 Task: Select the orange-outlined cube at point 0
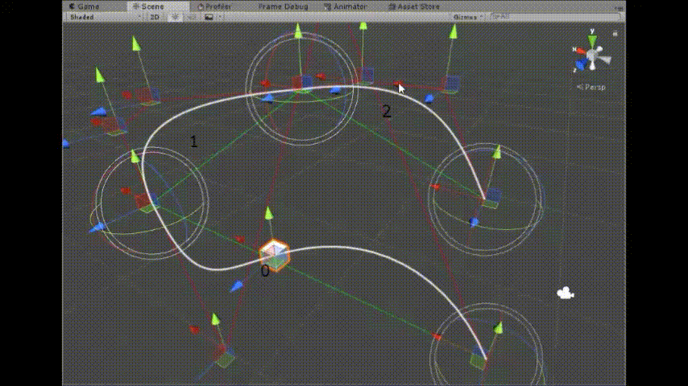tap(274, 255)
